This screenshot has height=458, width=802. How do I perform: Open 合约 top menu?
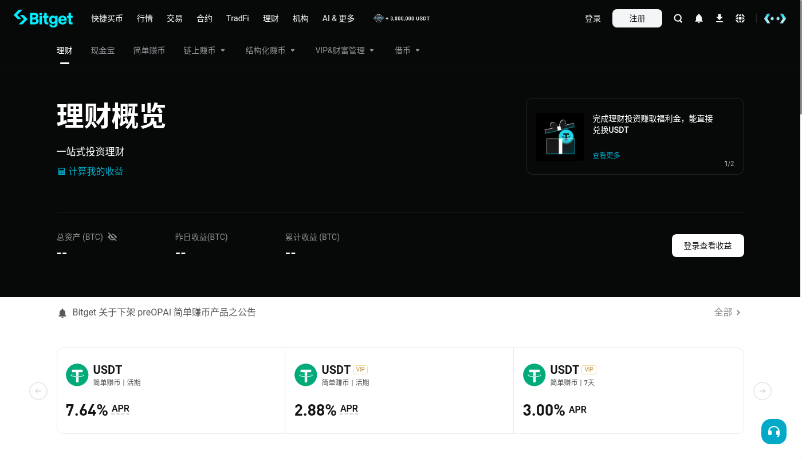click(205, 18)
